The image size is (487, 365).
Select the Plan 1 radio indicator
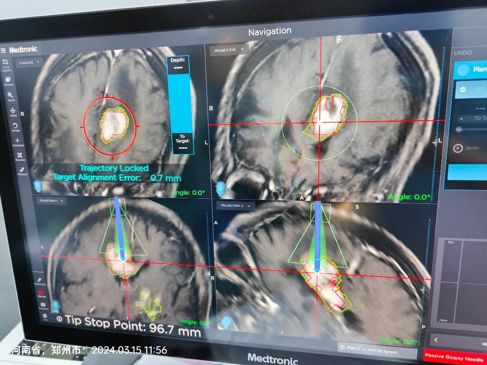342,347
